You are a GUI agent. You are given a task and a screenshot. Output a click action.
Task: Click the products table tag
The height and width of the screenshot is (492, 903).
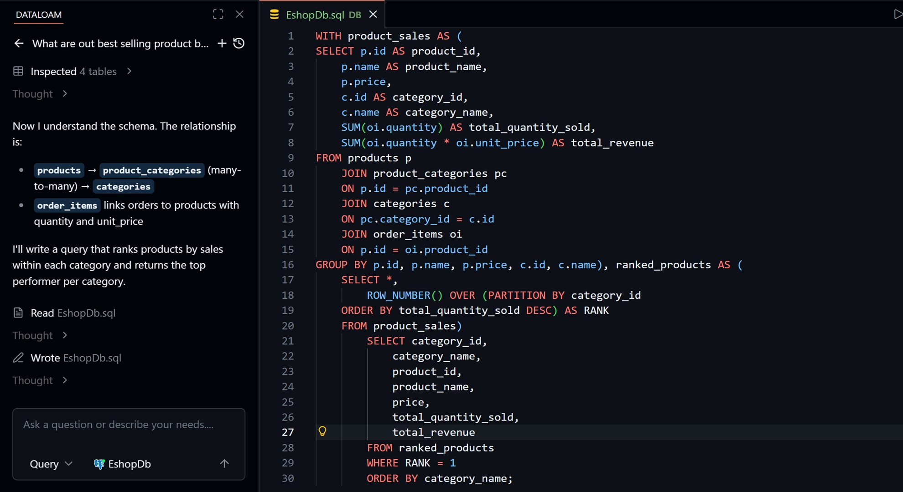tap(59, 170)
